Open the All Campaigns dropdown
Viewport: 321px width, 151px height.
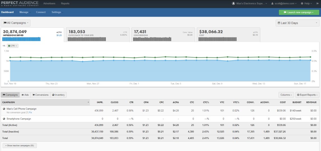click(16, 23)
